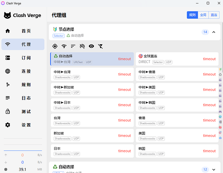
Task: Select the 中转➤美国 node
Action: 177,90
